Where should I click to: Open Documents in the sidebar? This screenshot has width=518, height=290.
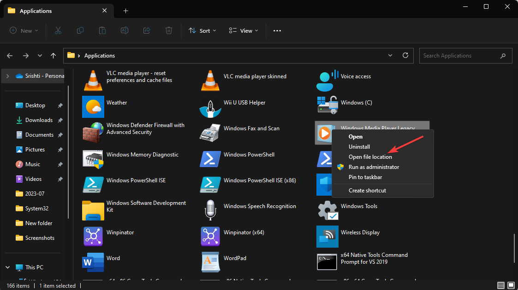pos(39,135)
